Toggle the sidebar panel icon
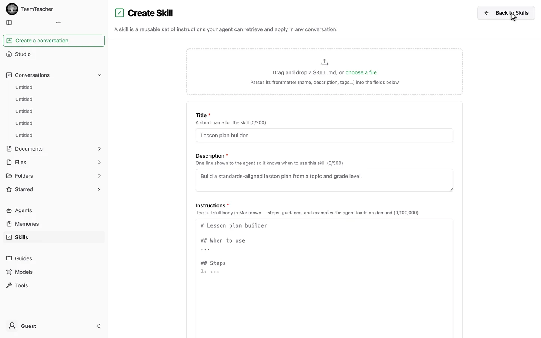This screenshot has height=338, width=541. pyautogui.click(x=9, y=23)
